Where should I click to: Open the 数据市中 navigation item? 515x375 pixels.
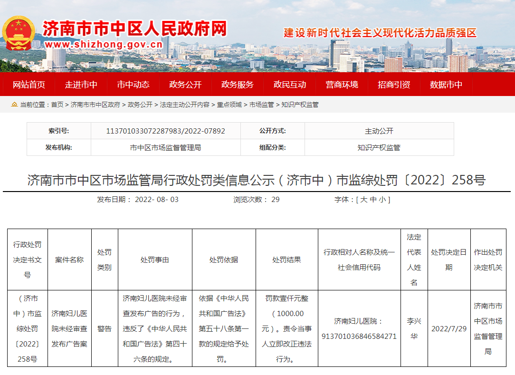tap(446, 85)
